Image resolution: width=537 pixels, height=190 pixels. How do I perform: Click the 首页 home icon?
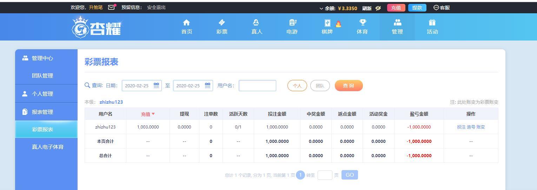186,23
